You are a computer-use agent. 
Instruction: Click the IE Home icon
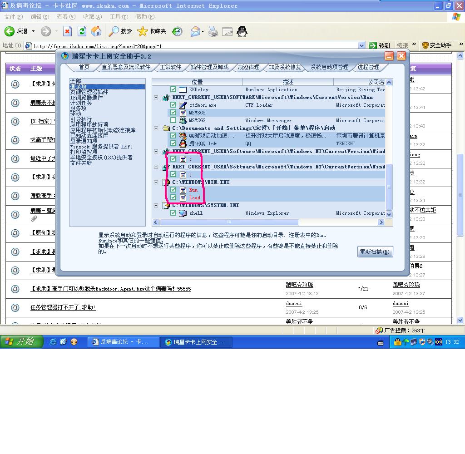[96, 31]
